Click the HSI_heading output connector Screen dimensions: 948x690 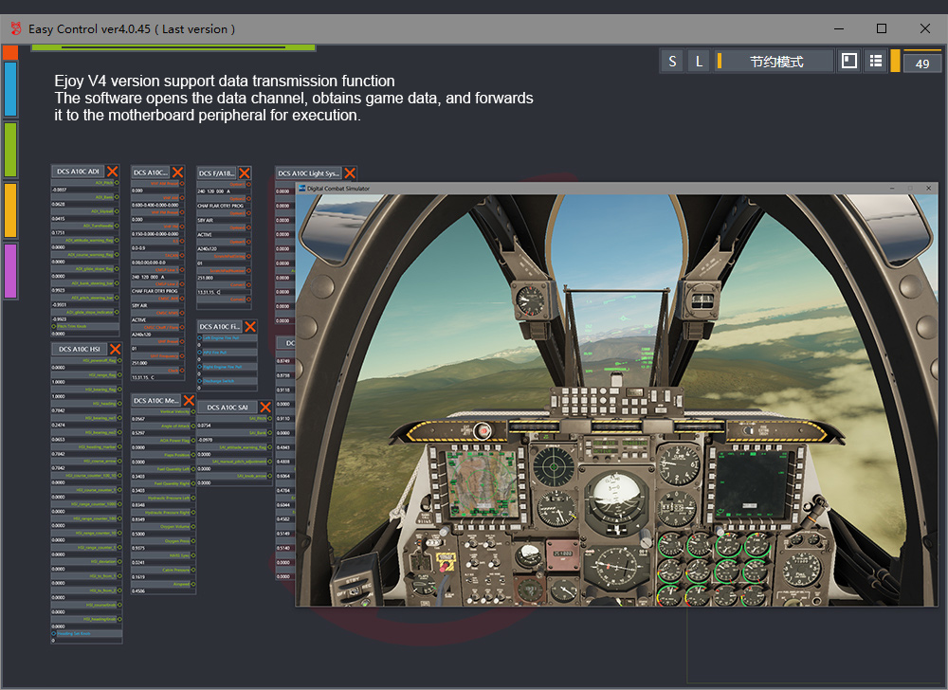pos(118,403)
